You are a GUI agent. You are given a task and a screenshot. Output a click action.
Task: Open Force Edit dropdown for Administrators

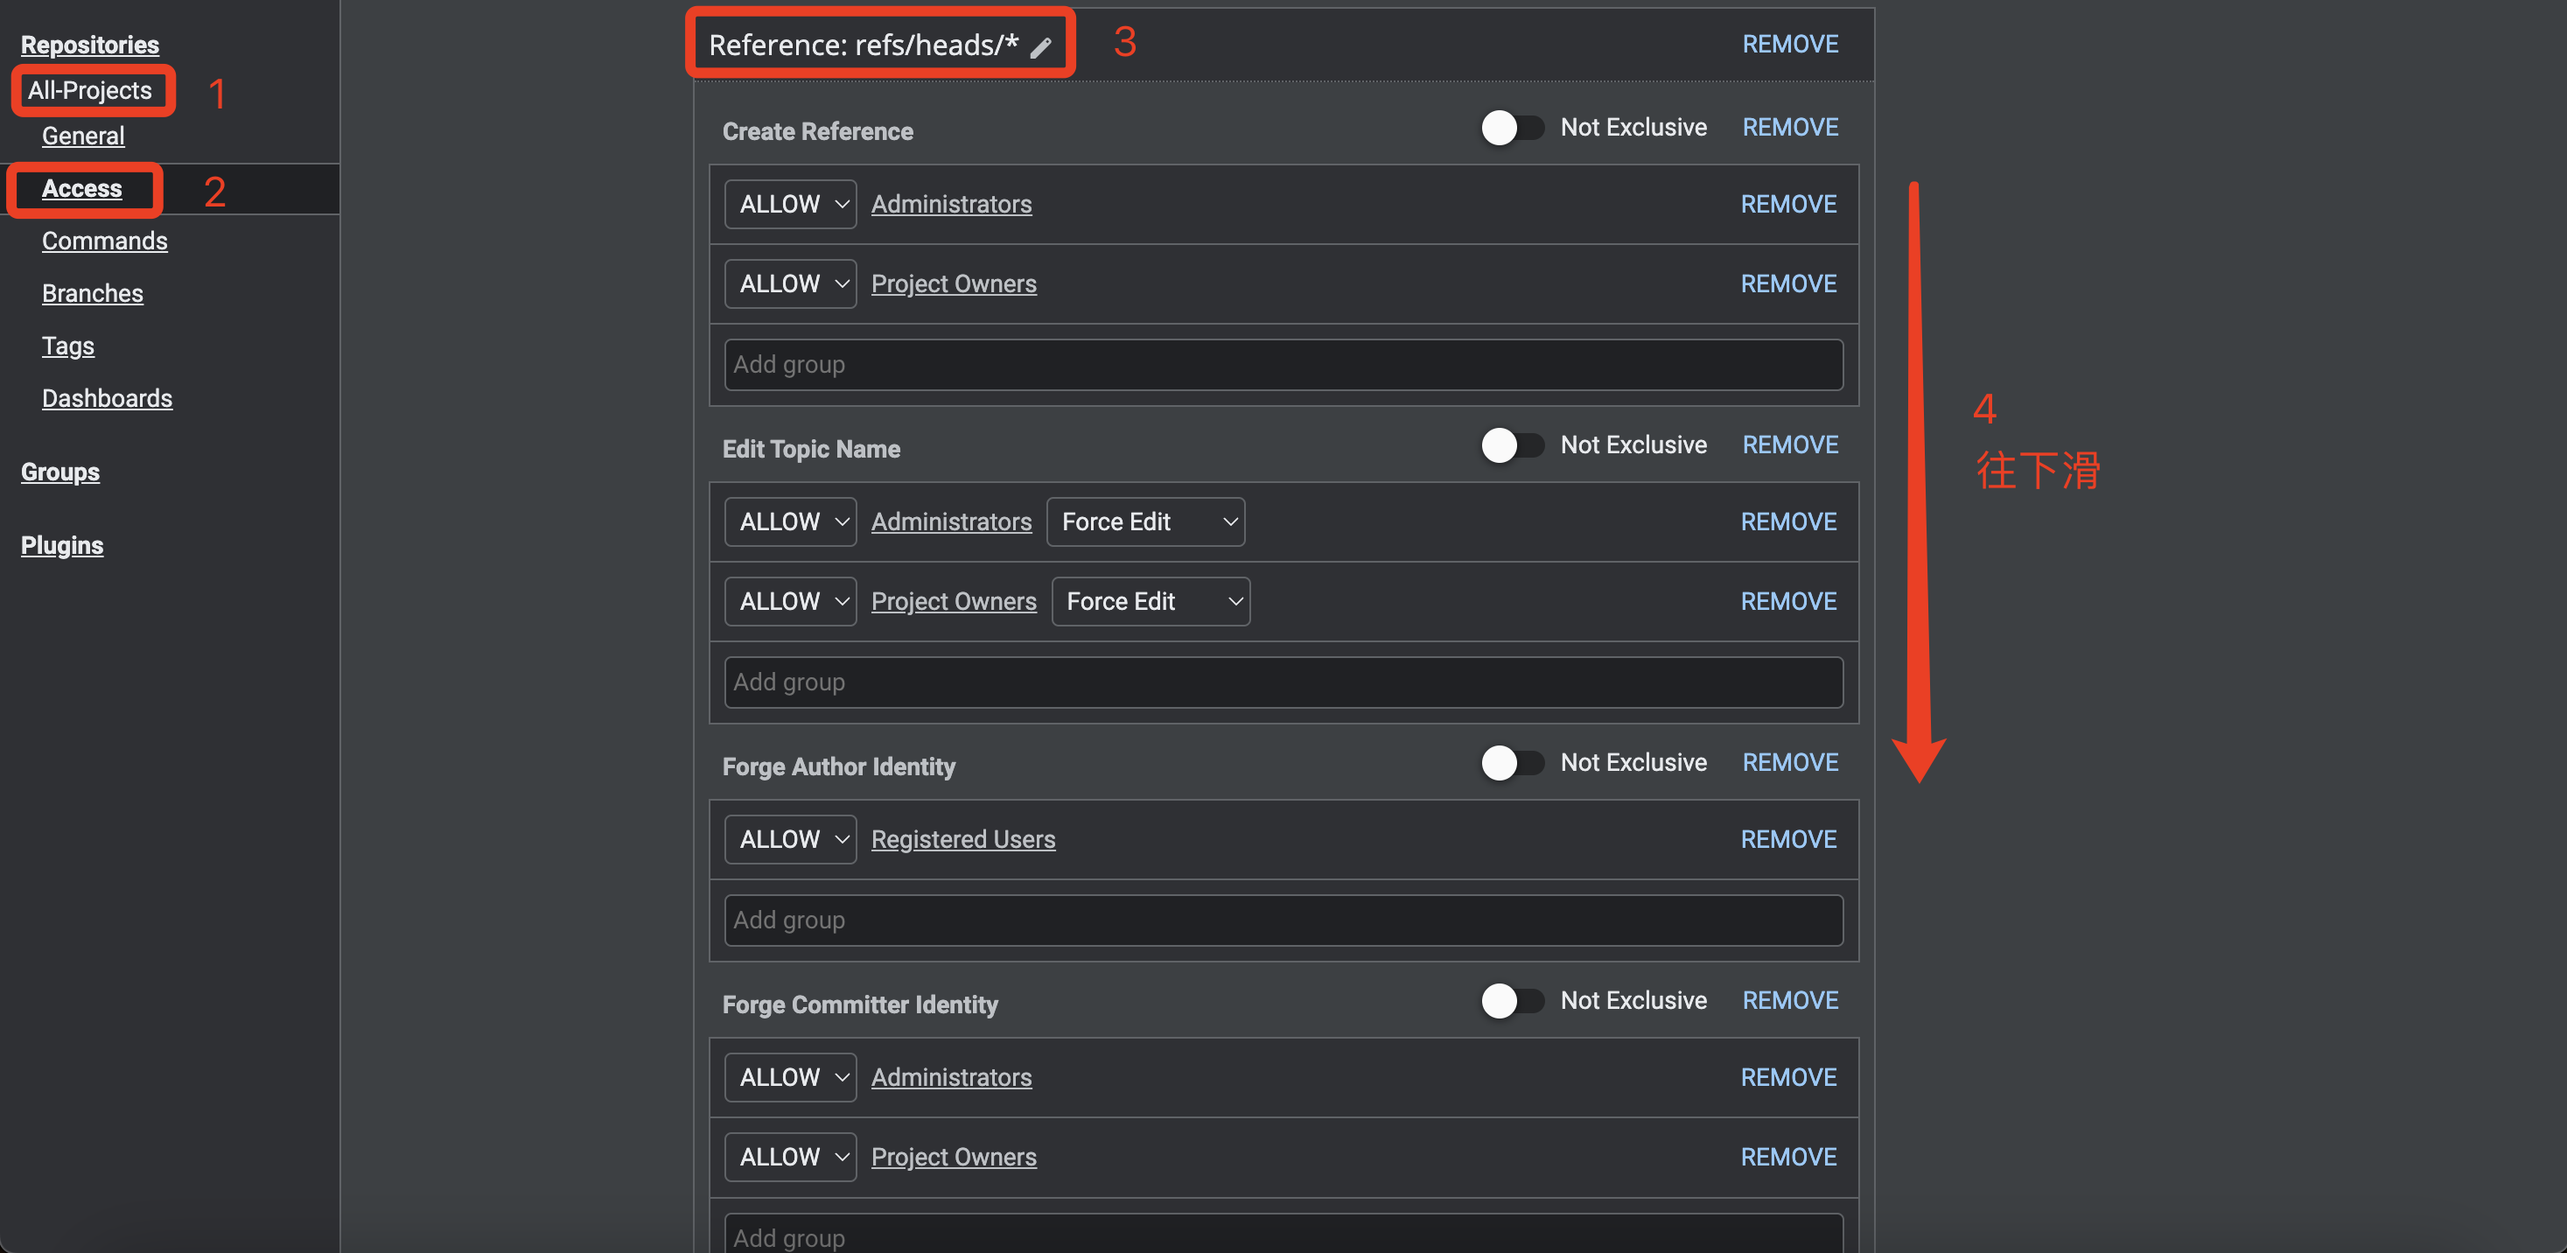click(x=1145, y=521)
